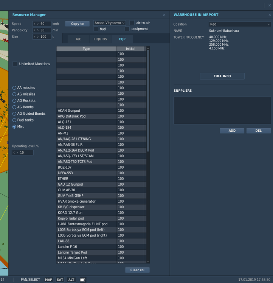The image size is (273, 283).
Task: Click the scroll up arrow of equipment list
Action: click(148, 48)
